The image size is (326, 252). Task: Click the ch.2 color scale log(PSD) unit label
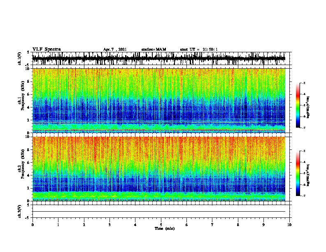(x=308, y=175)
